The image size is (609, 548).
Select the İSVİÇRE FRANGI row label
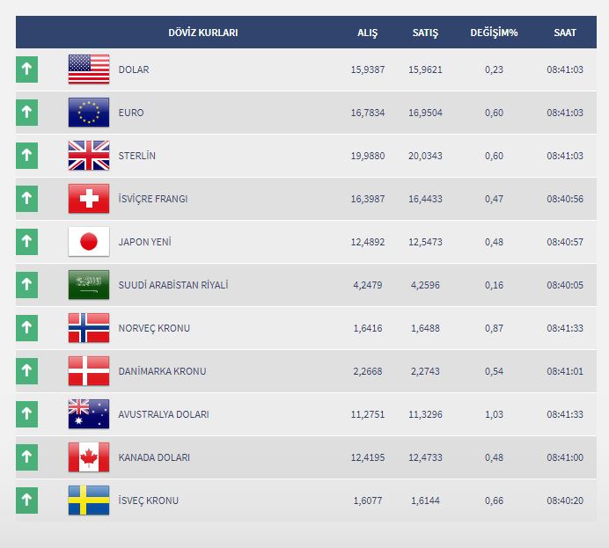(x=153, y=199)
